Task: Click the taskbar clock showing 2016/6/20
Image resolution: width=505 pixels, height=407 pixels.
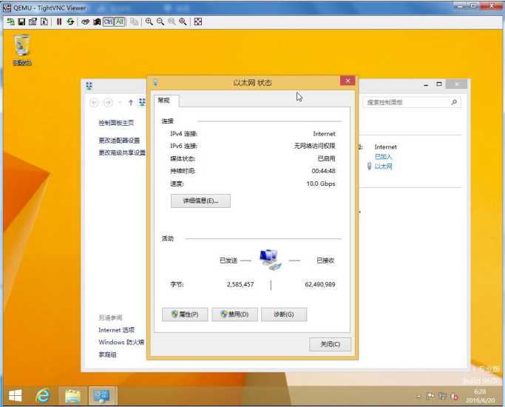Action: (x=480, y=396)
